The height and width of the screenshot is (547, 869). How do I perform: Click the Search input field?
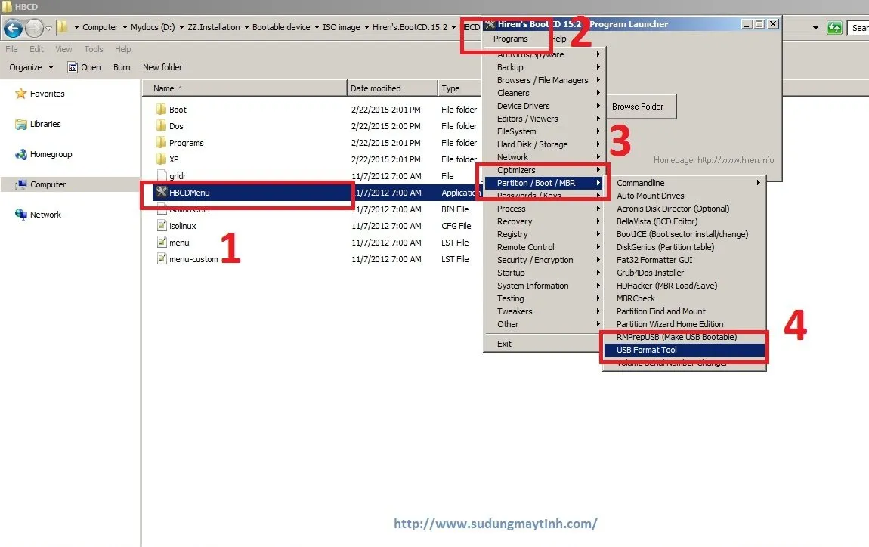(x=858, y=28)
